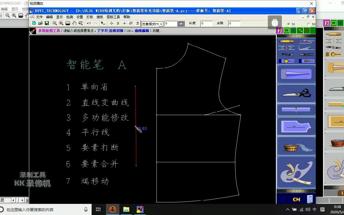The height and width of the screenshot is (215, 344).
Task: Click the Save icon on the toolbar
Action: pyautogui.click(x=47, y=23)
